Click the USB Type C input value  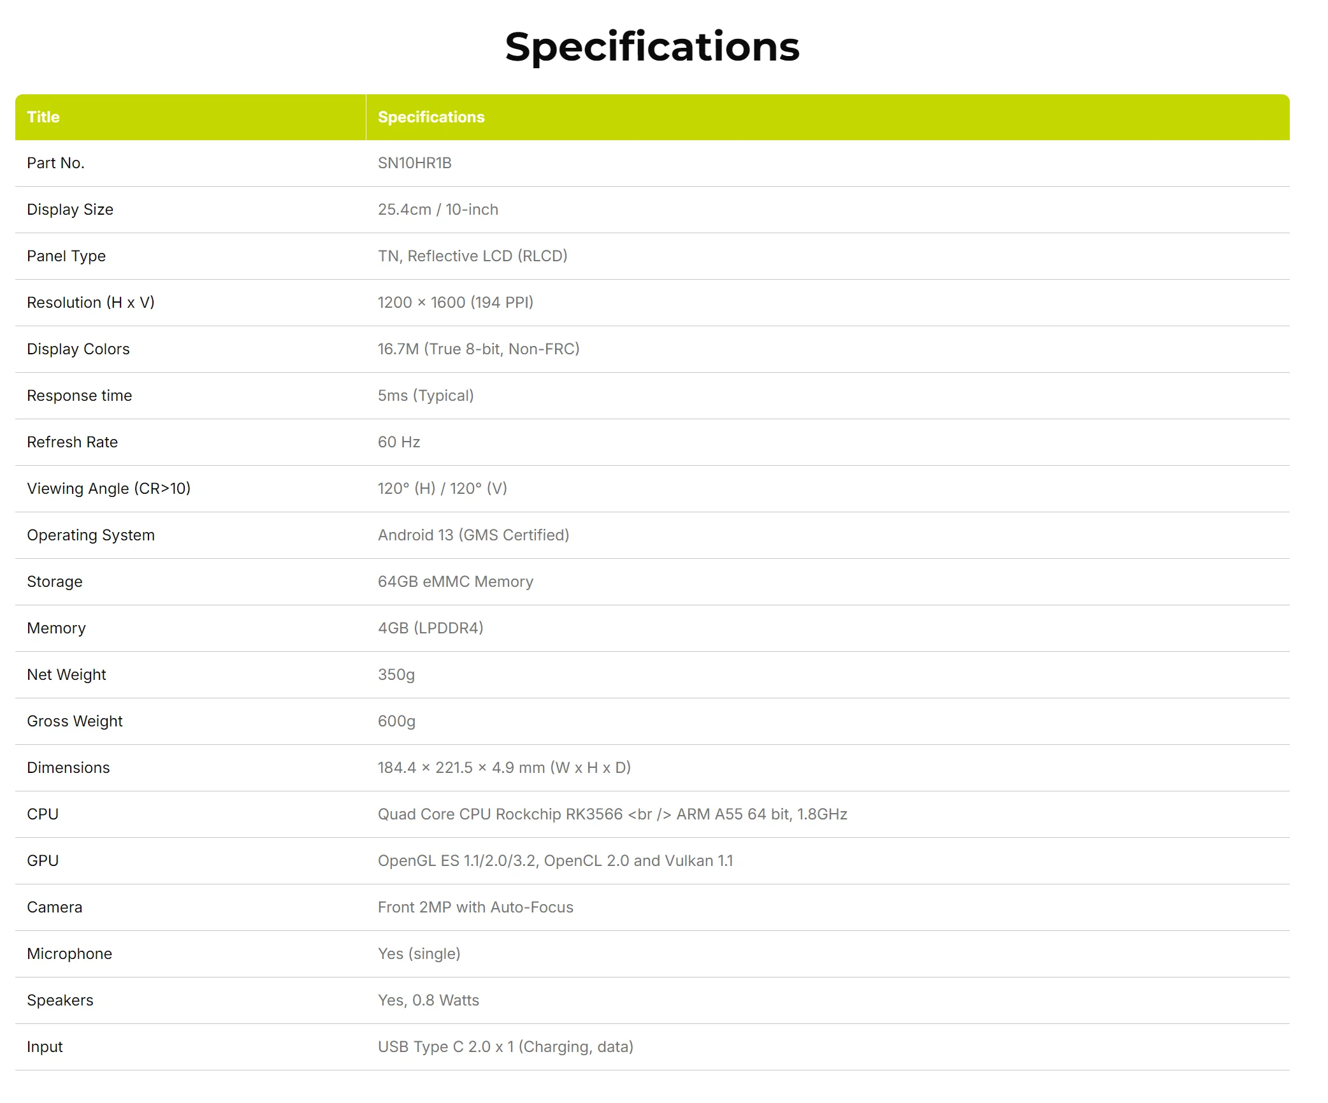coord(505,1047)
